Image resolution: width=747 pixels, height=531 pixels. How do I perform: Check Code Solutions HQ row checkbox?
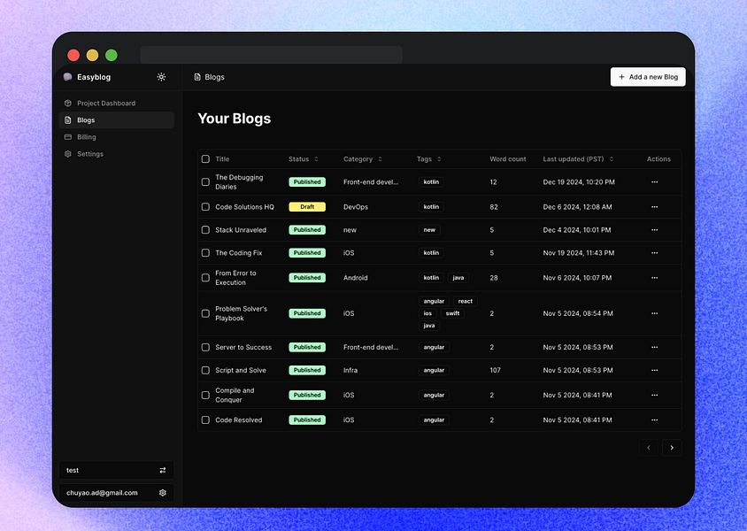point(205,207)
